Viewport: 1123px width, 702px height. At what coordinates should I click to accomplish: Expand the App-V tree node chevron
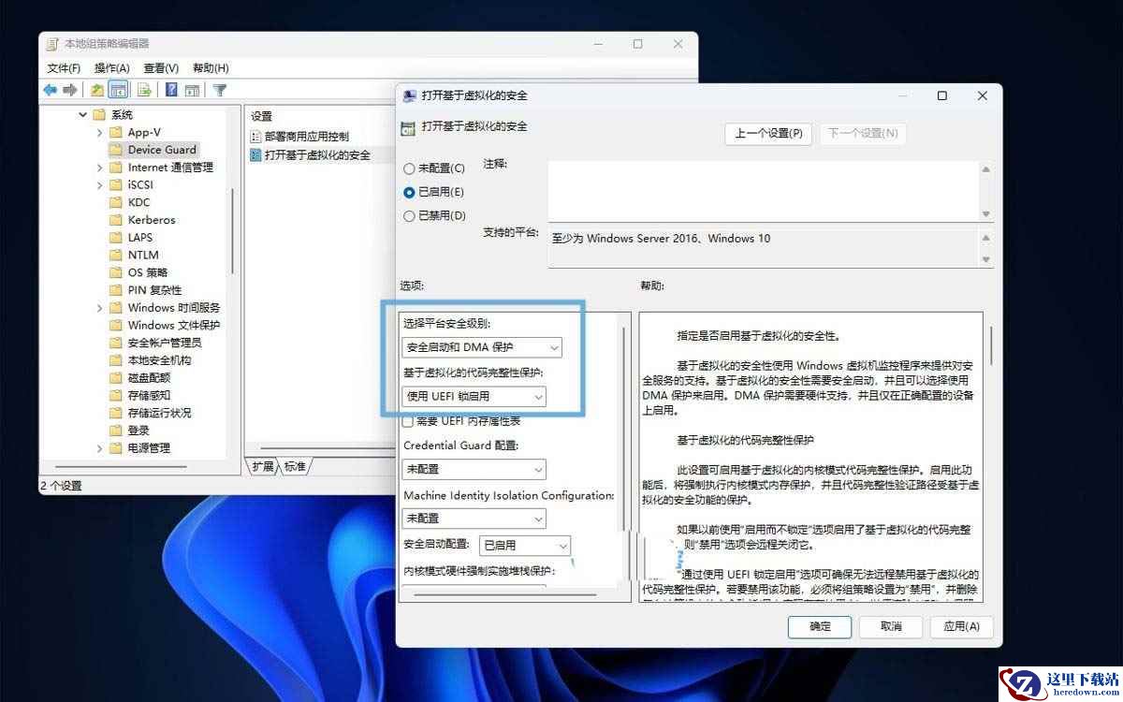[100, 132]
